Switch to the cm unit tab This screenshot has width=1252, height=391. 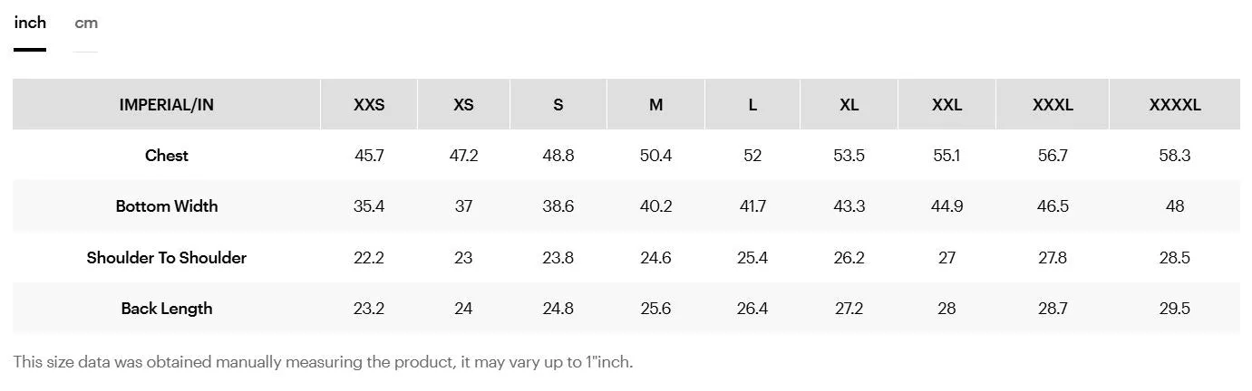[86, 23]
